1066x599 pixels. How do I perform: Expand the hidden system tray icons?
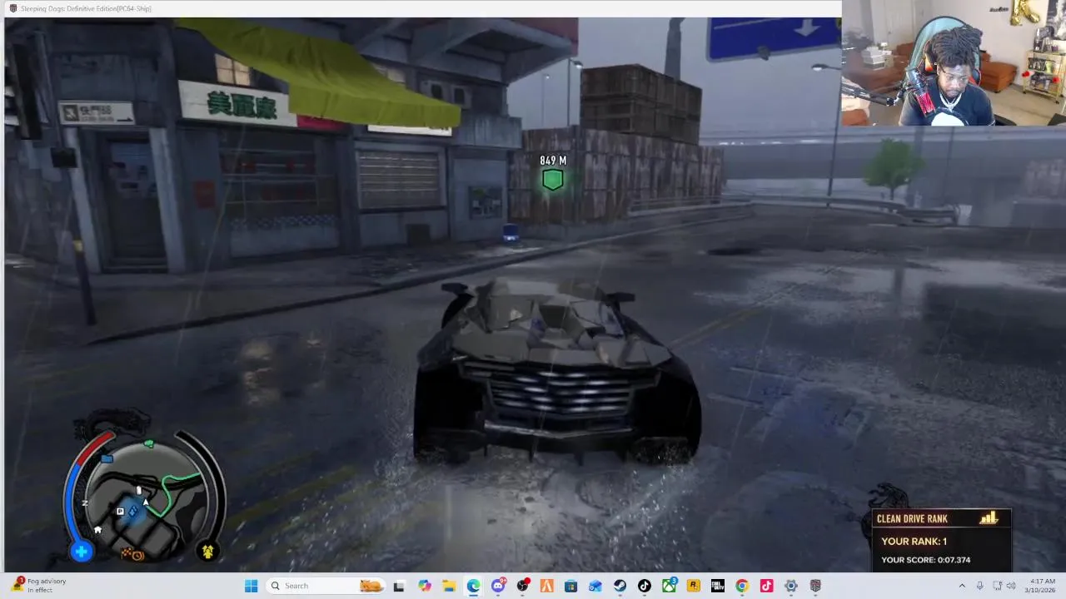[x=962, y=586]
